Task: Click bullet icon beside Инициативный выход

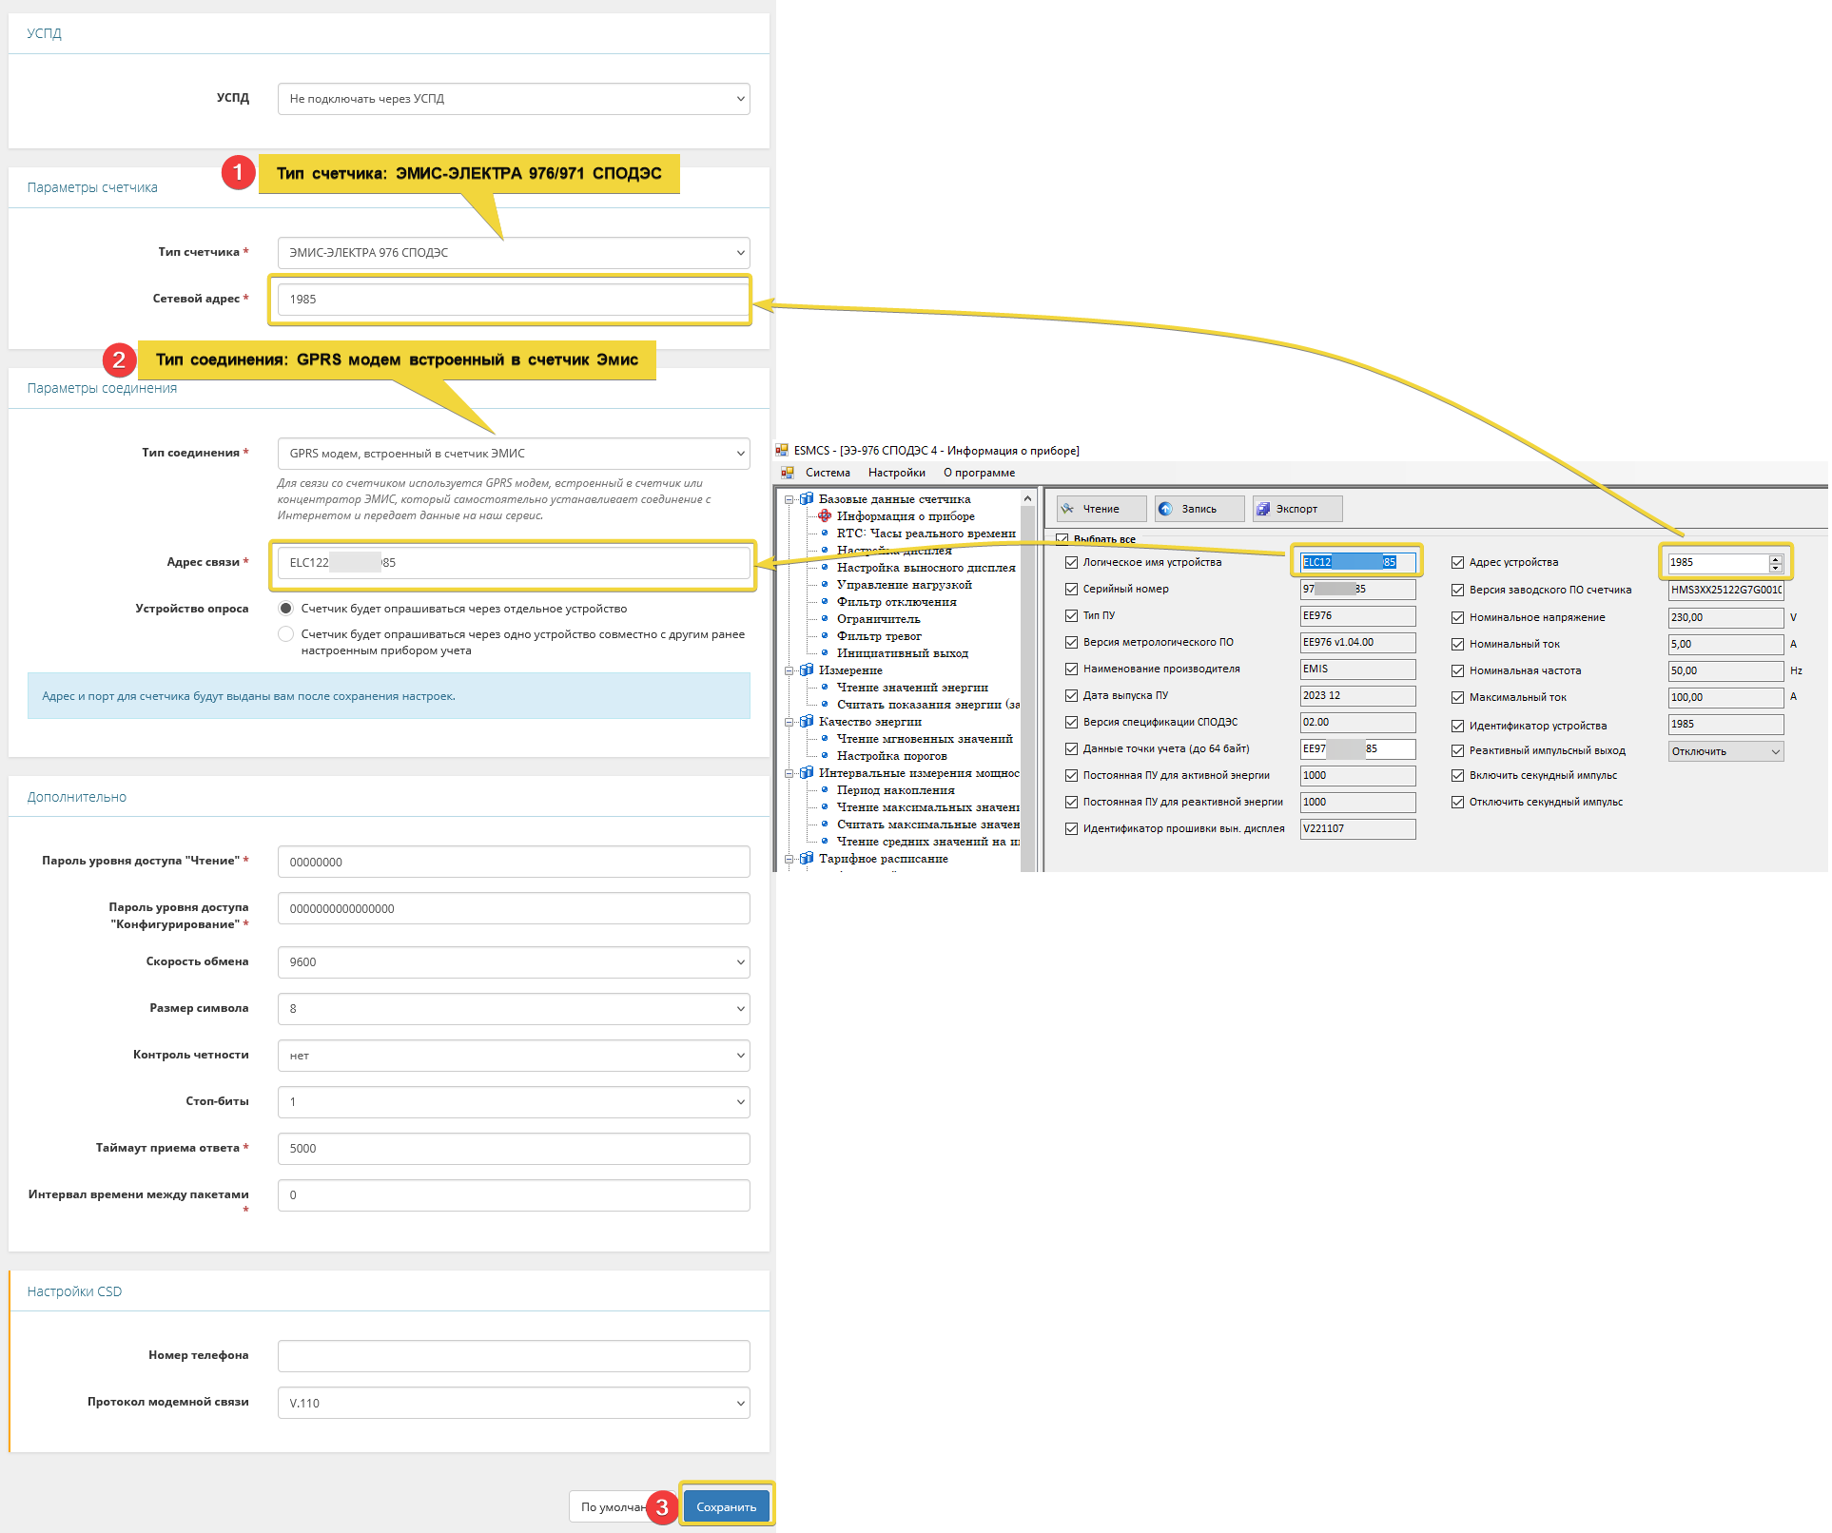Action: [825, 653]
